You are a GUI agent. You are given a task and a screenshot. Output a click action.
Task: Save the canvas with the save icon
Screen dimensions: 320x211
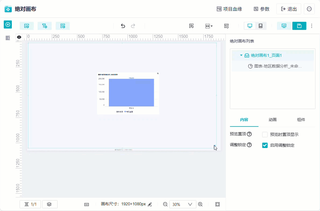299,26
